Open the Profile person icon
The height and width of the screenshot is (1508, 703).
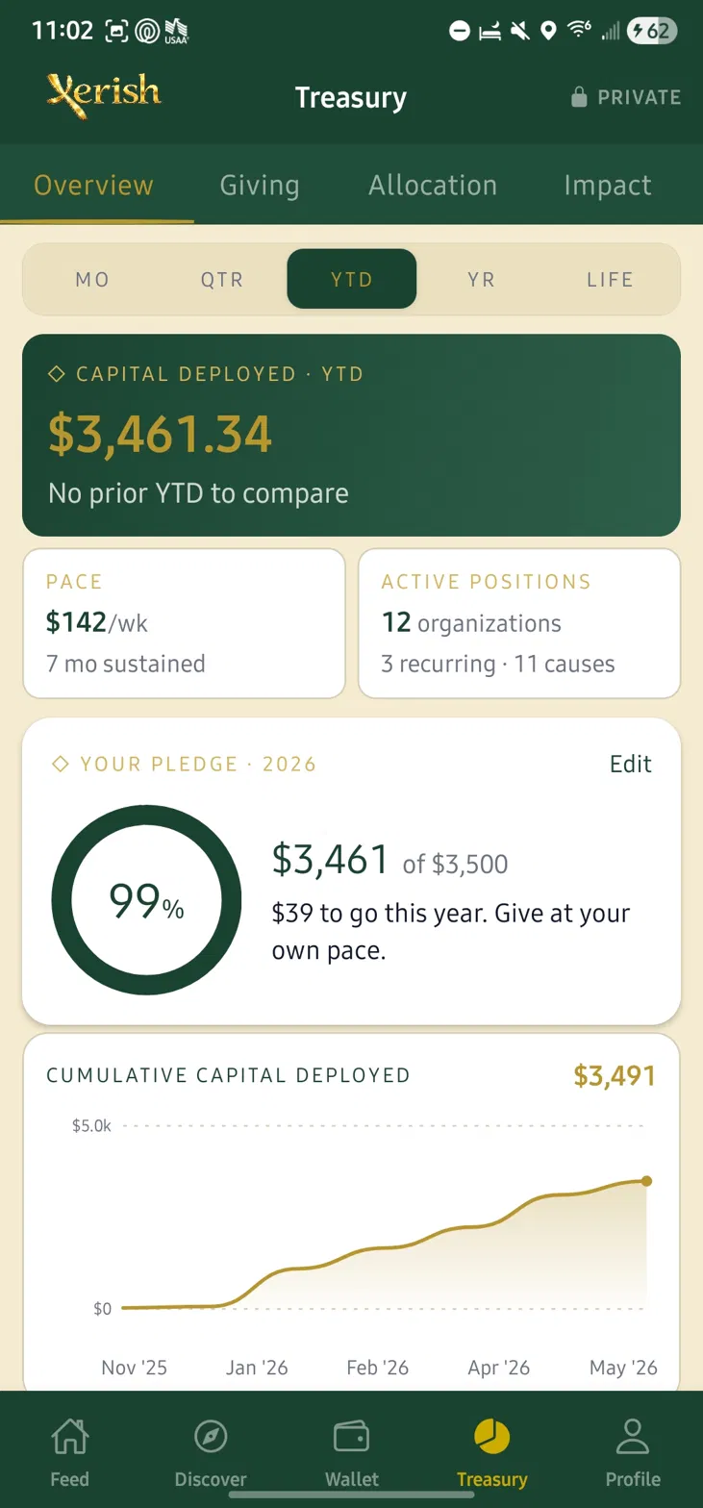tap(633, 1437)
